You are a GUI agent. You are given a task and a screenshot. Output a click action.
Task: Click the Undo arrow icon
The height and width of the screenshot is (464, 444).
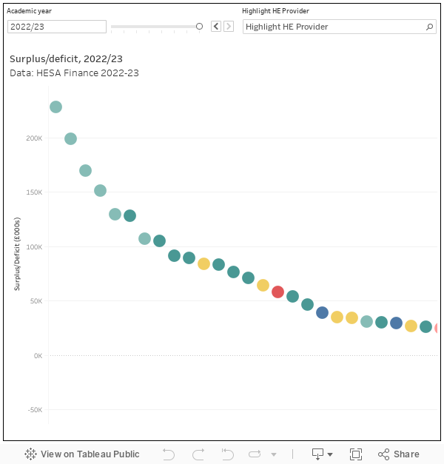point(169,454)
